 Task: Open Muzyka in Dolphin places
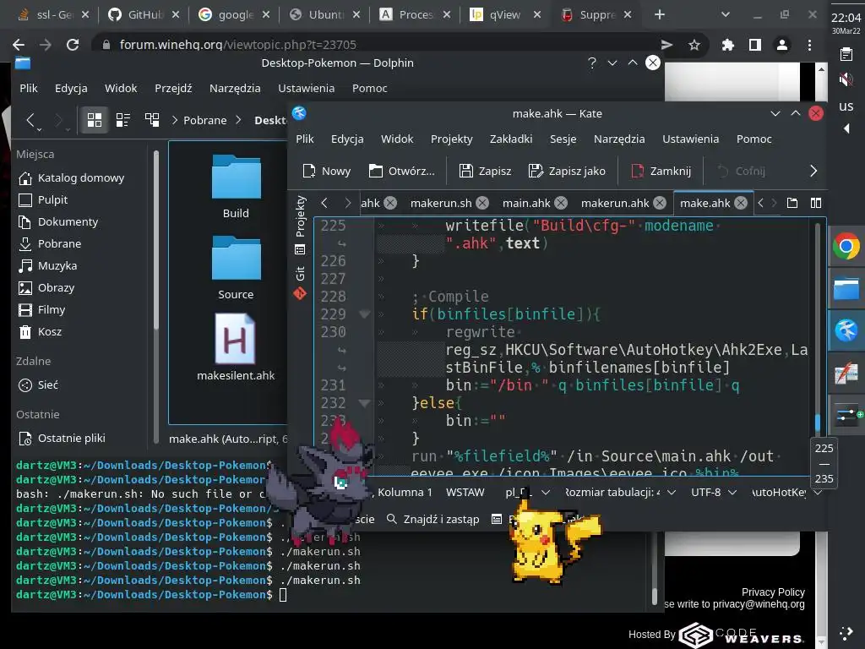coord(48,266)
